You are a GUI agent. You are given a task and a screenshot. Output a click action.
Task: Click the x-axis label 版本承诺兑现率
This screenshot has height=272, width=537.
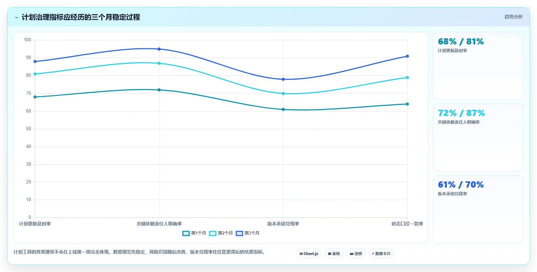283,224
